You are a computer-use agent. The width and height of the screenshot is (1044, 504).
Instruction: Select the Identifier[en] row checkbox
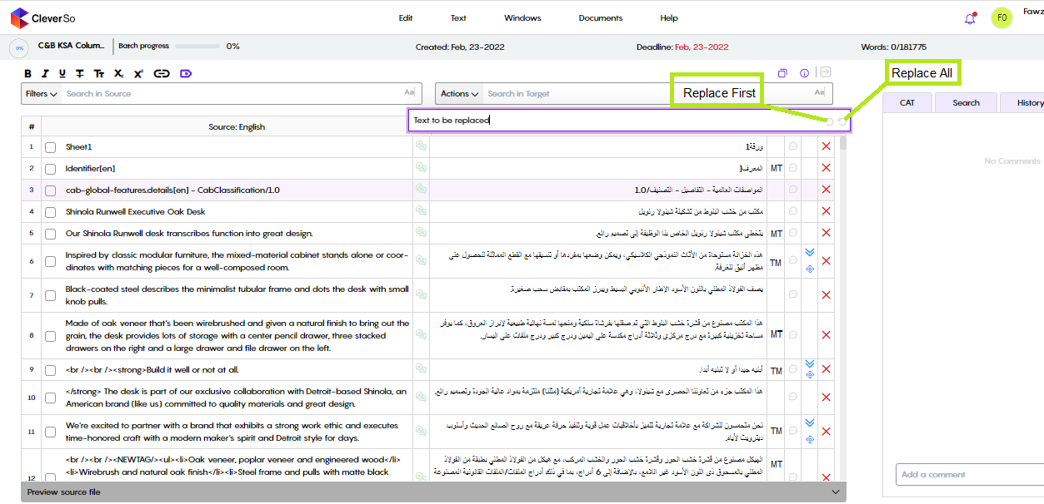click(x=51, y=169)
